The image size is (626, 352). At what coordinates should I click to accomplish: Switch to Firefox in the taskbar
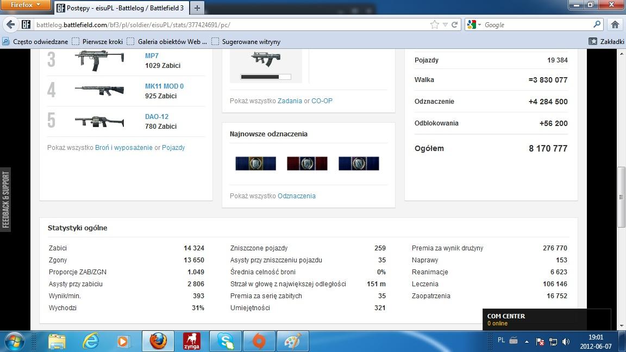[x=158, y=341]
